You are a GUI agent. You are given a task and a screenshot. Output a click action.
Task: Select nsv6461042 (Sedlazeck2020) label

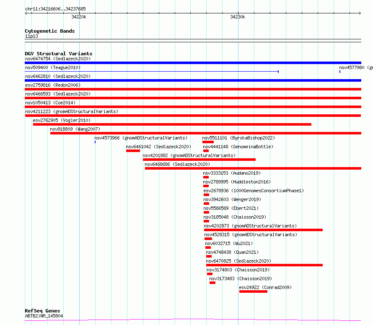click(x=158, y=147)
